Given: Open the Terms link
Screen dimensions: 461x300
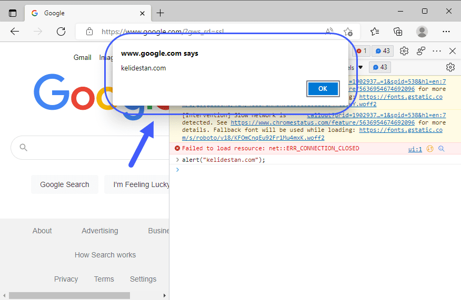Looking at the screenshot, I should (x=104, y=279).
